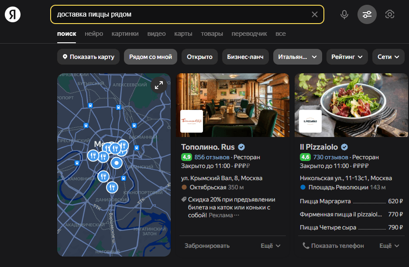
Task: Switch to the картинки tab
Action: [x=125, y=34]
